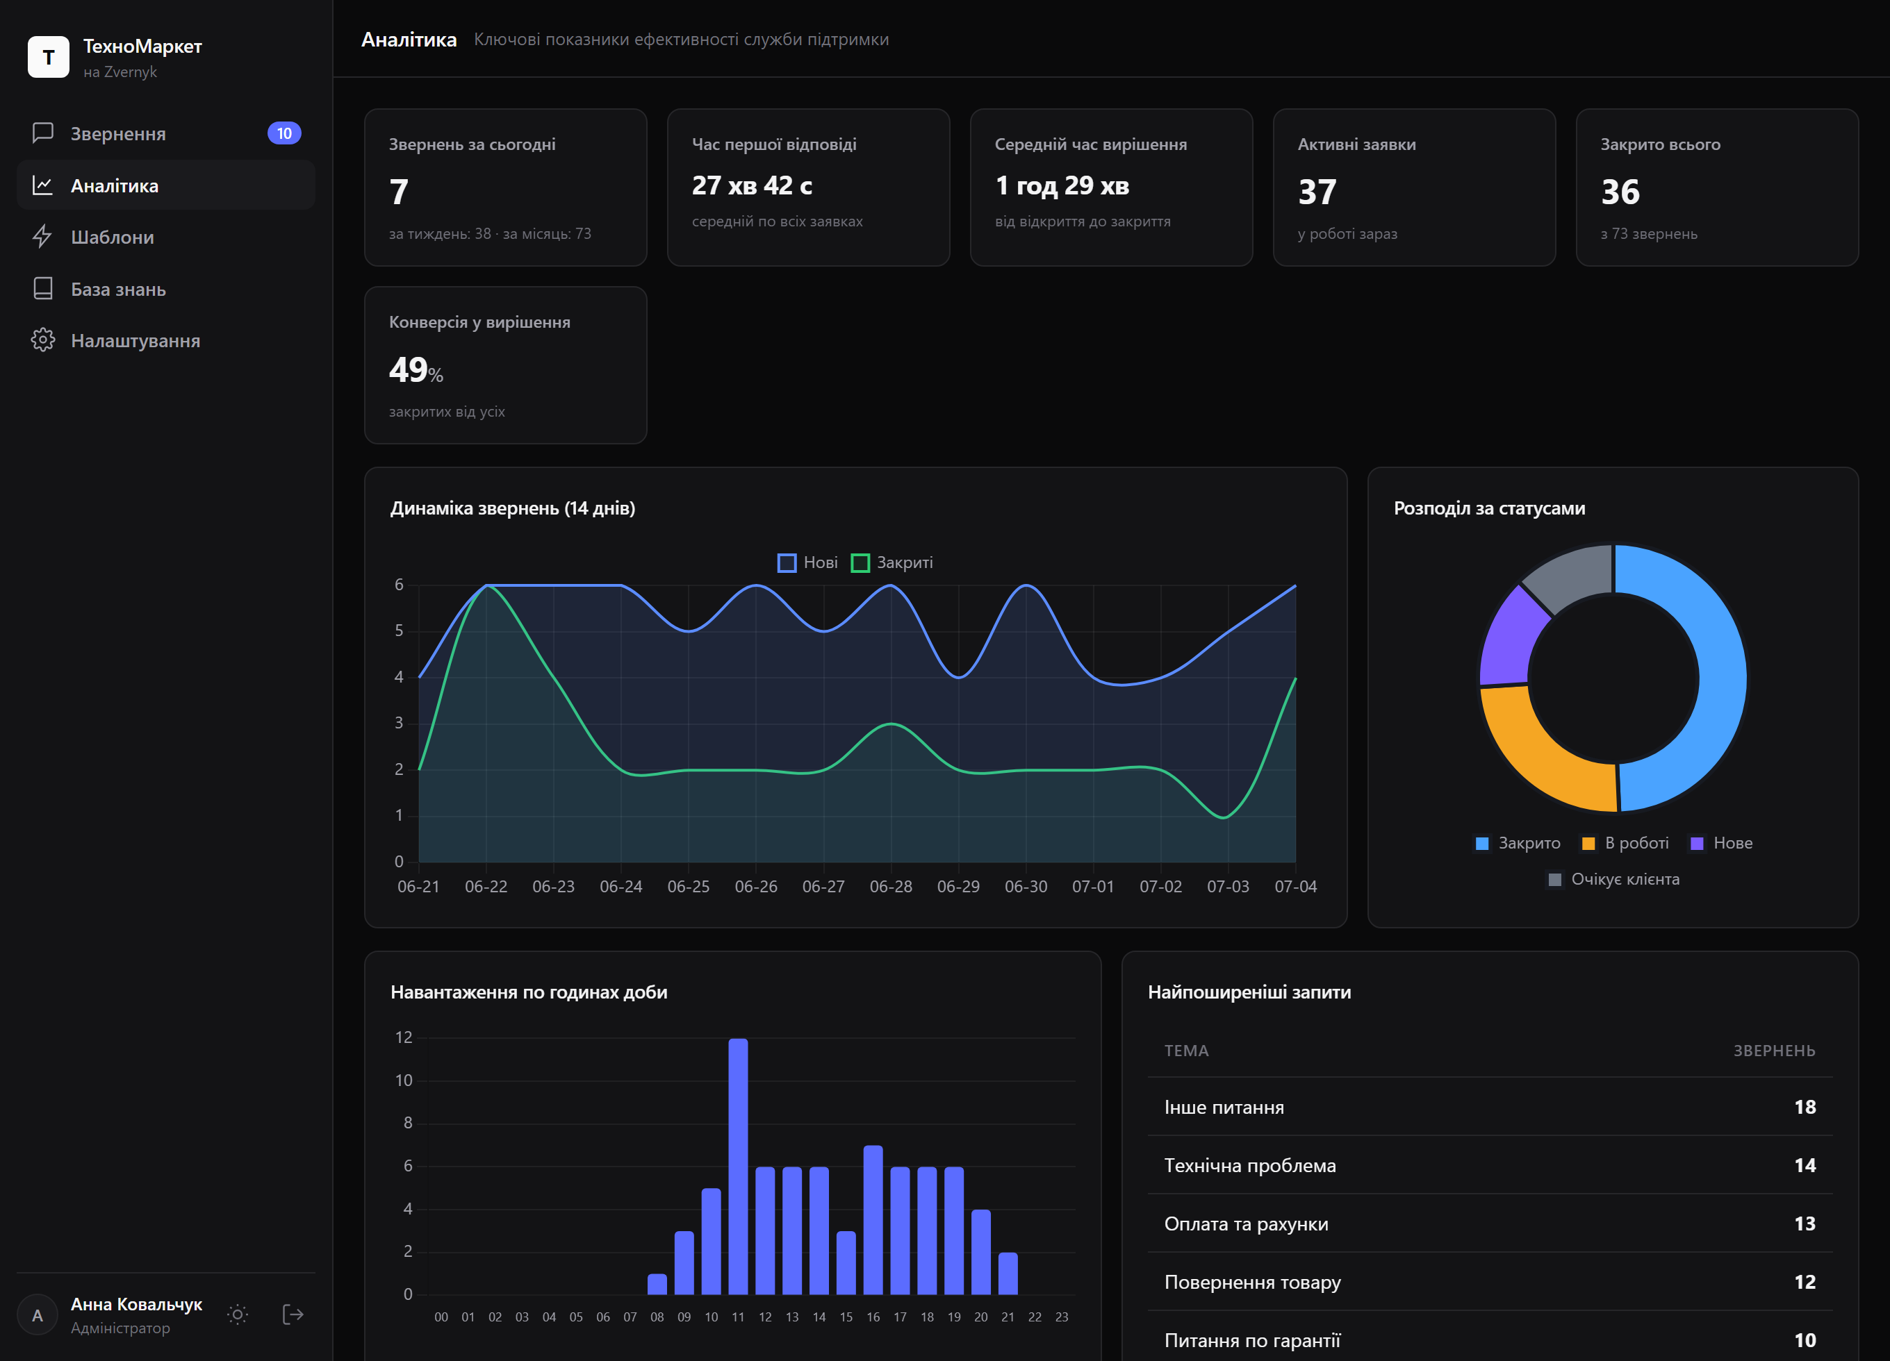Click the ТехноМаркет logo square
The width and height of the screenshot is (1890, 1361).
click(49, 57)
